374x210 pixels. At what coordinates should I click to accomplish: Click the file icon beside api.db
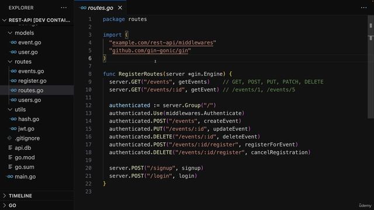(10, 148)
